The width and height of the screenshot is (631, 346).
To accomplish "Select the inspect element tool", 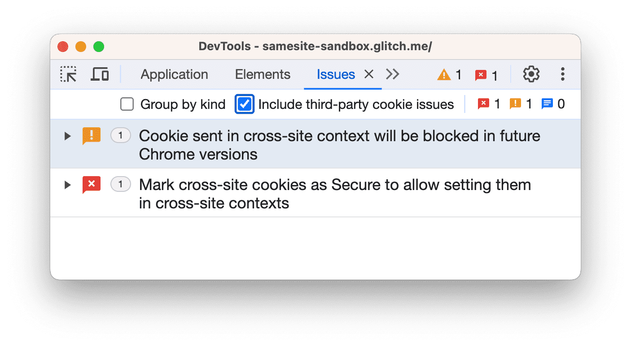I will [68, 74].
